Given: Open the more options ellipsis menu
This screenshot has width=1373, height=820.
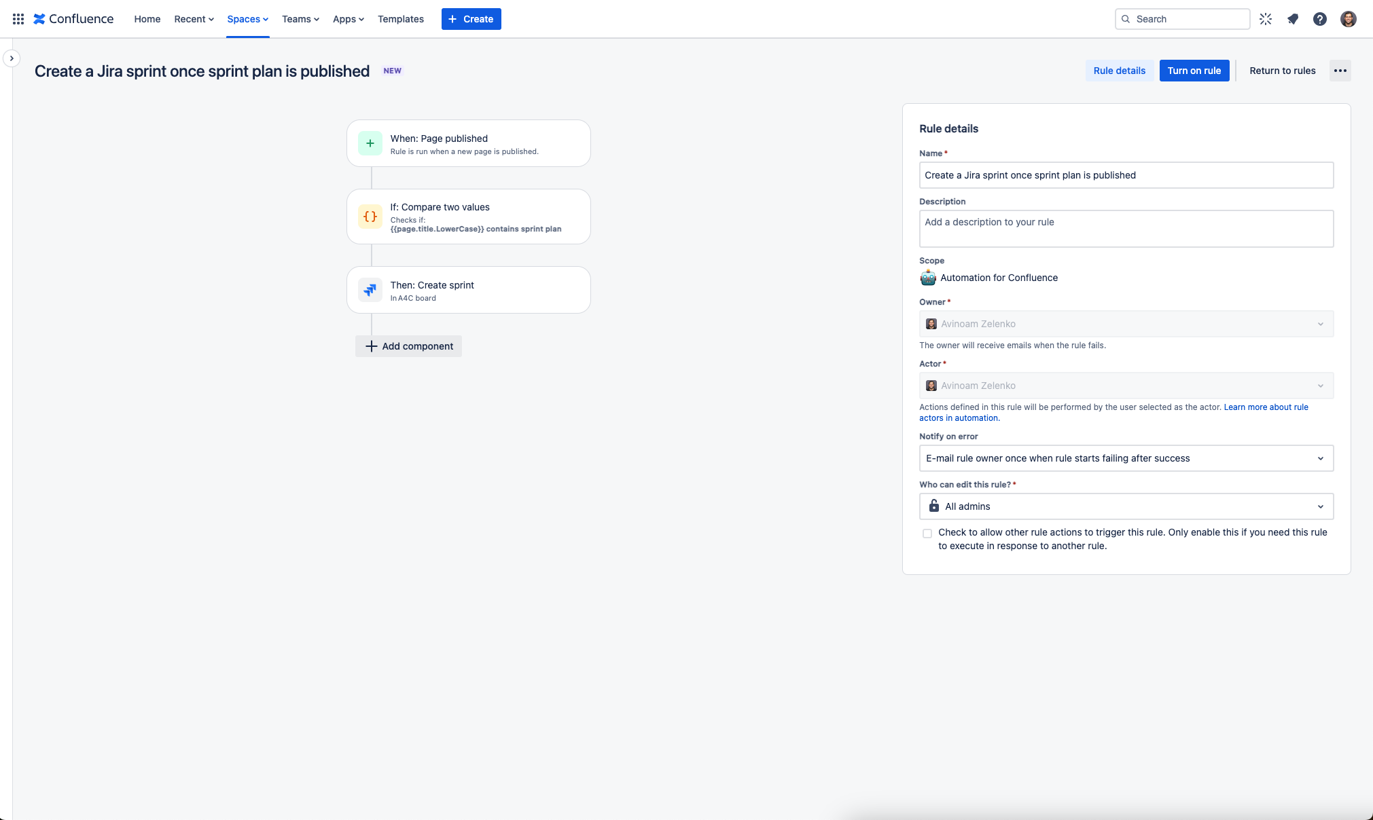Looking at the screenshot, I should 1339,71.
